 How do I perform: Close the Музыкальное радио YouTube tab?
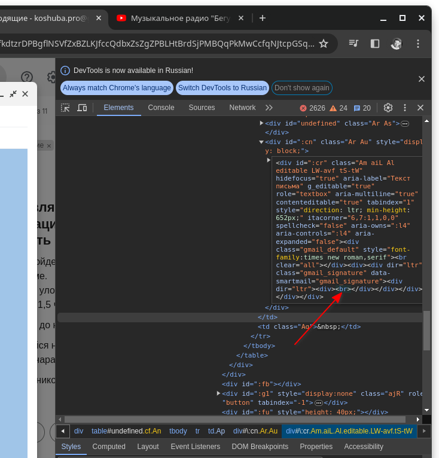tap(241, 18)
